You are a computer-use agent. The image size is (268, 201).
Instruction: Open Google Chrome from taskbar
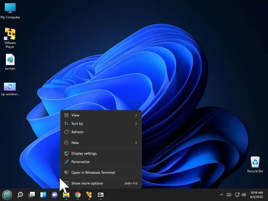coord(77,195)
